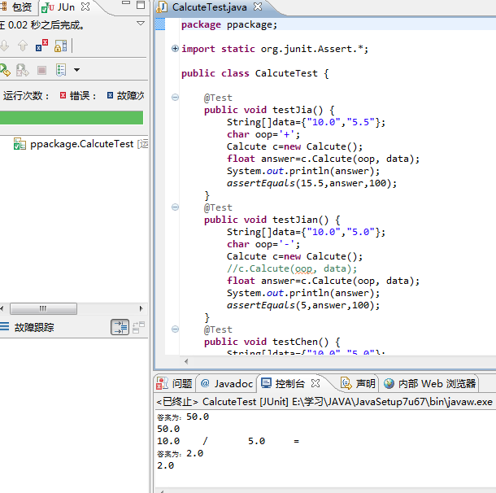The width and height of the screenshot is (496, 493).
Task: Close the JUnit tab
Action: coord(85,7)
